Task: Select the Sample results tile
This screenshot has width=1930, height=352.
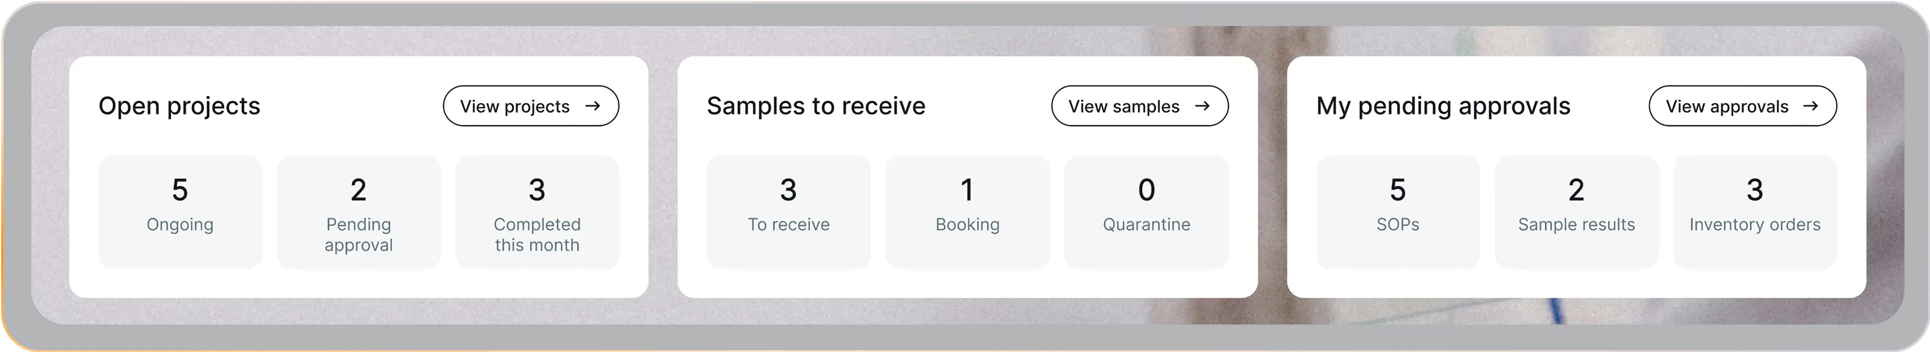Action: pyautogui.click(x=1576, y=212)
